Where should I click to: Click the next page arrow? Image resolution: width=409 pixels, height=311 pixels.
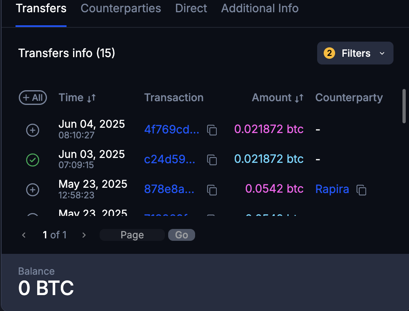84,235
